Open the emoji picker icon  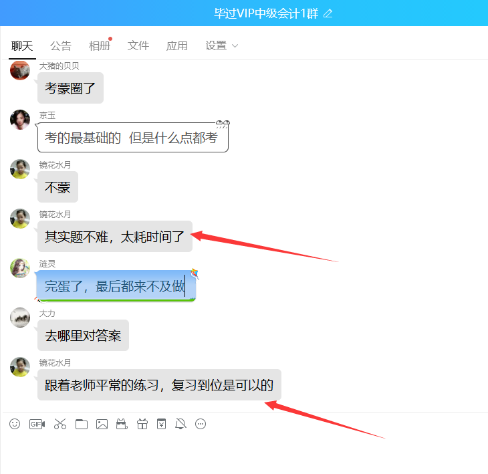point(15,424)
